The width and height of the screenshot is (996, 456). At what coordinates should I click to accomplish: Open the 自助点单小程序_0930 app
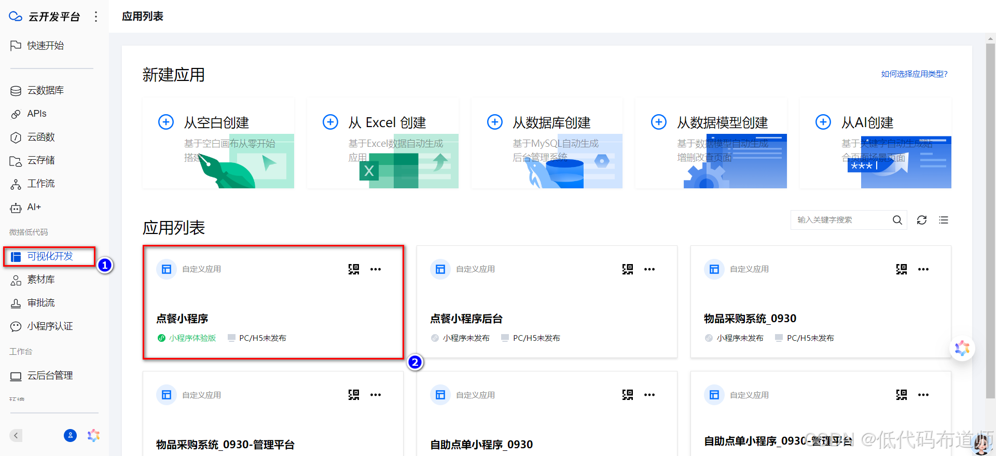pos(547,414)
